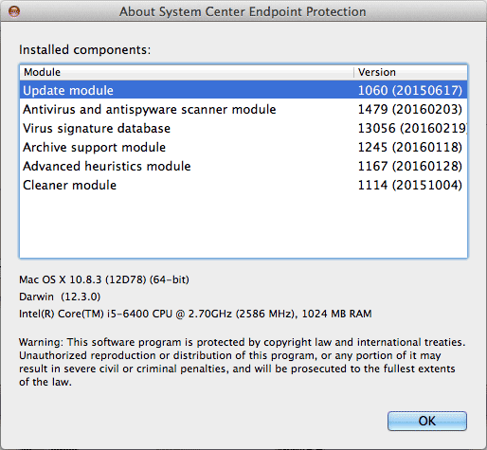The width and height of the screenshot is (487, 450).
Task: Sort by the Version column header
Action: (x=410, y=72)
